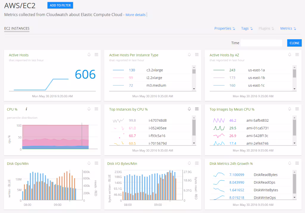
Task: Open the Properties dropdown
Action: (225, 28)
